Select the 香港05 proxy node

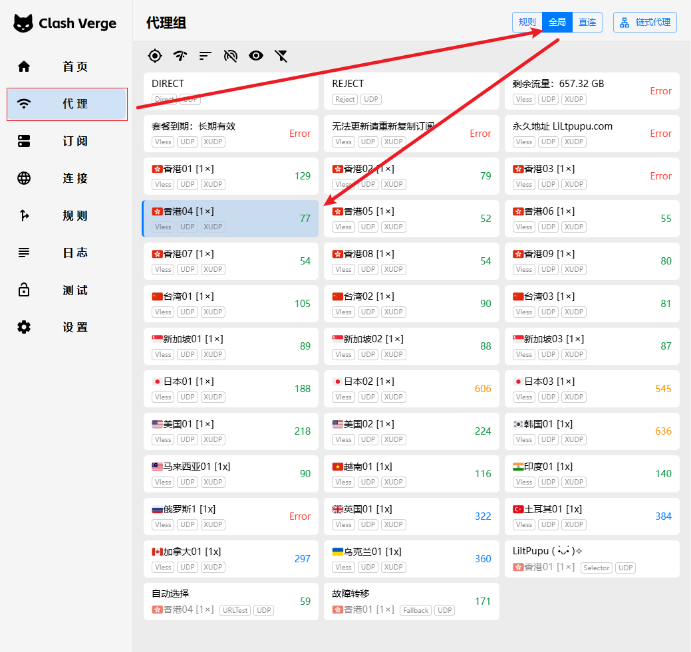point(411,219)
